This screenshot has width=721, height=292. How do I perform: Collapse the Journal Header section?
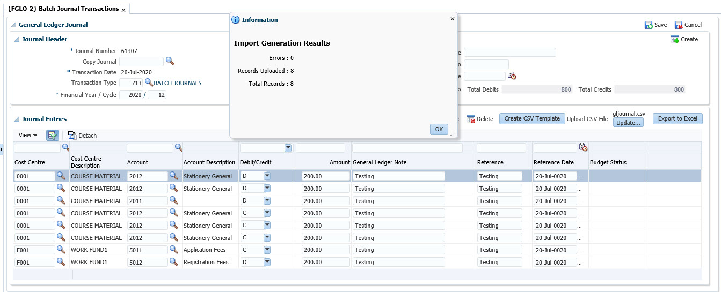click(17, 39)
